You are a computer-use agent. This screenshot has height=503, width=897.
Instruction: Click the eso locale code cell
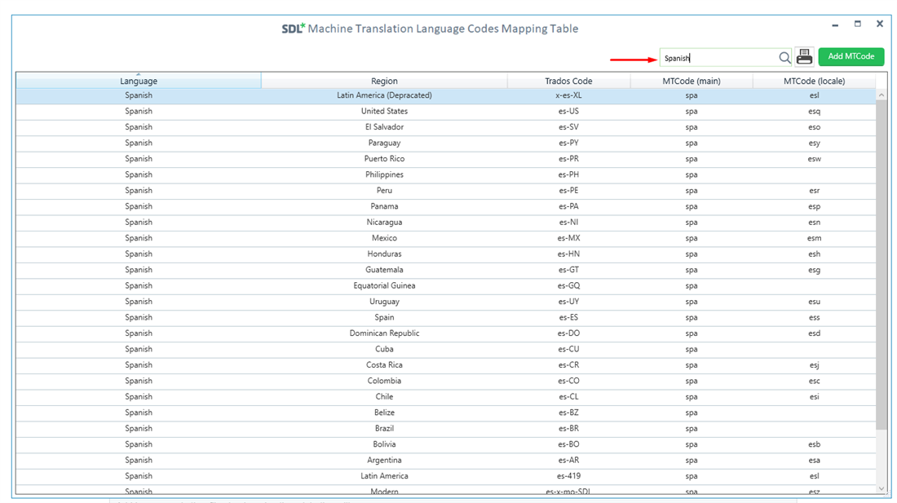[x=814, y=127]
